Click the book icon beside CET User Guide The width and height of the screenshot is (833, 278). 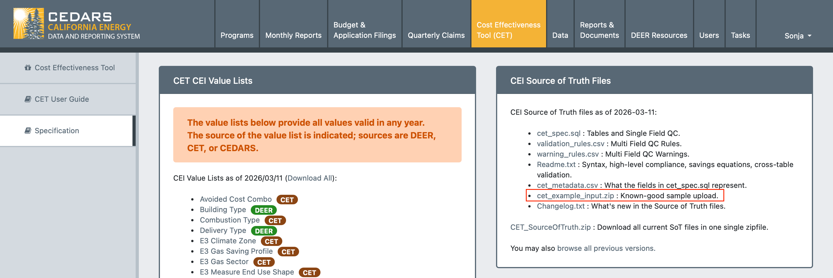(x=28, y=99)
